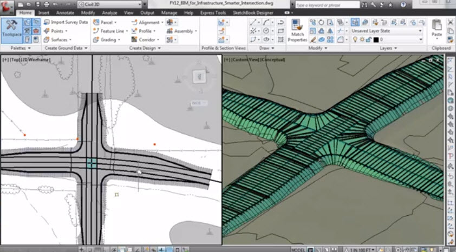Toggle layer lock padlock icon
456x252 pixels.
368,40
